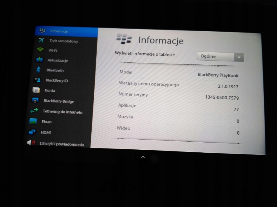Open the BlackBerry ID entry
This screenshot has width=277, height=207.
pyautogui.click(x=57, y=80)
